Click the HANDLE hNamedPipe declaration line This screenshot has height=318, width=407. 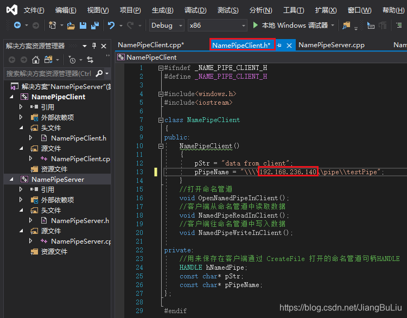(x=213, y=268)
